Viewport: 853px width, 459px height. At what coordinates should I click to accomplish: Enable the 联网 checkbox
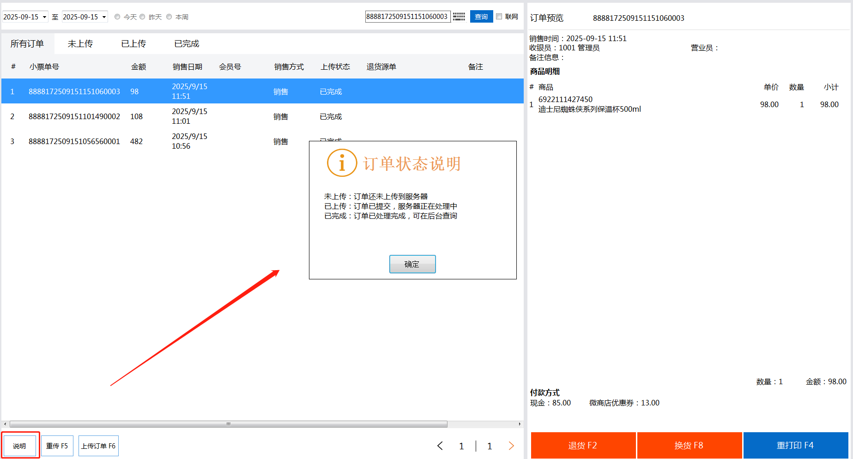coord(499,17)
